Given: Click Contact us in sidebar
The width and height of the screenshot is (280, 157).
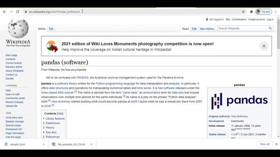Looking at the screenshot, I should [x=11, y=75].
